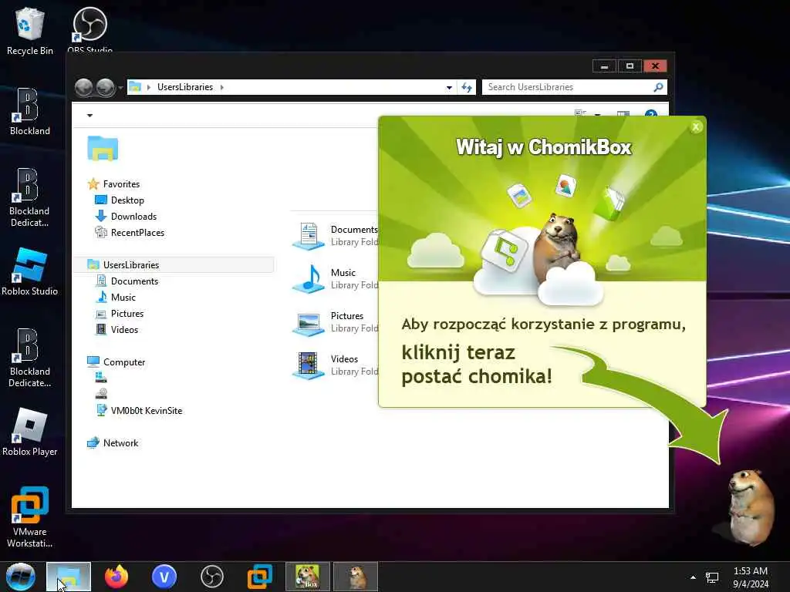Select the Documents library folder

335,236
